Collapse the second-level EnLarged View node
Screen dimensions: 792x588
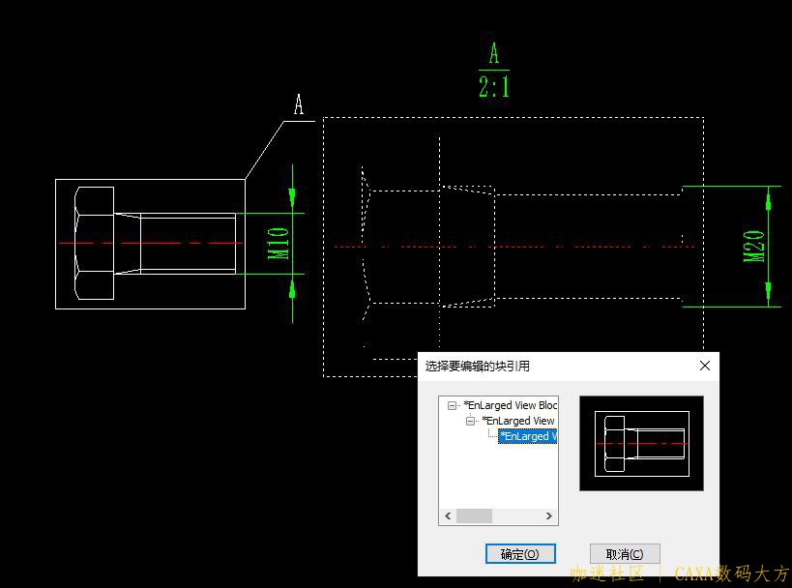click(x=471, y=422)
